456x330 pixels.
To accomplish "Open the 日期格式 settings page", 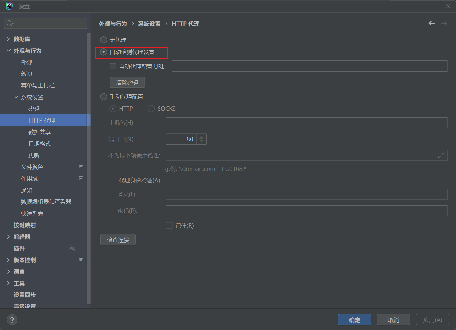I will (x=40, y=144).
